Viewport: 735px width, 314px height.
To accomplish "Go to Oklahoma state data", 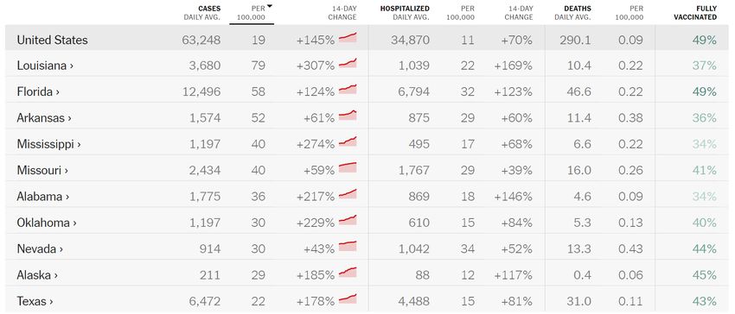I will (x=47, y=223).
